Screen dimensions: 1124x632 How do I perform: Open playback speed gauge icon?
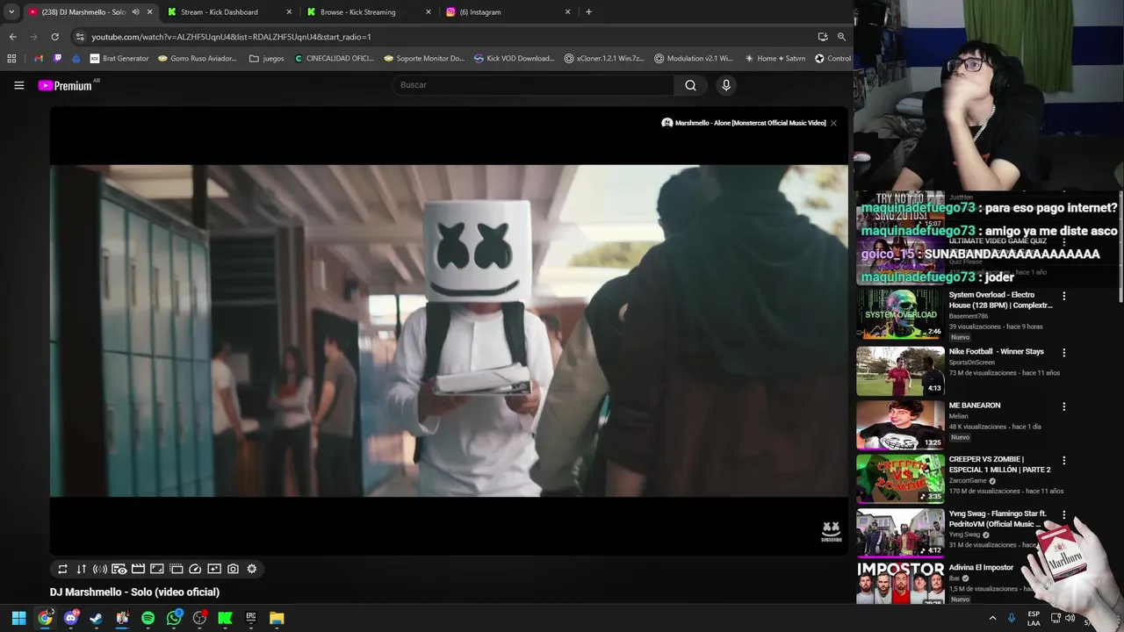pos(195,569)
